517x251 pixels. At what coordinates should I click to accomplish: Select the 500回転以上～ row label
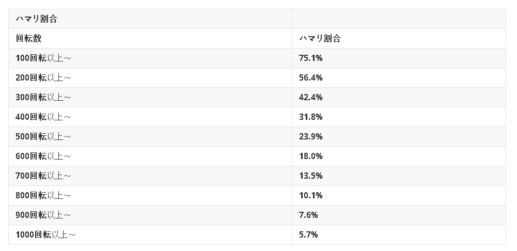(x=43, y=137)
